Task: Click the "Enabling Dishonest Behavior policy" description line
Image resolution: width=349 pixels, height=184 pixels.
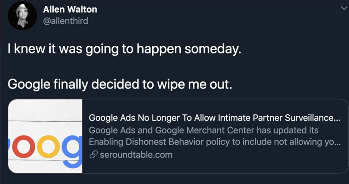Action: pos(214,142)
